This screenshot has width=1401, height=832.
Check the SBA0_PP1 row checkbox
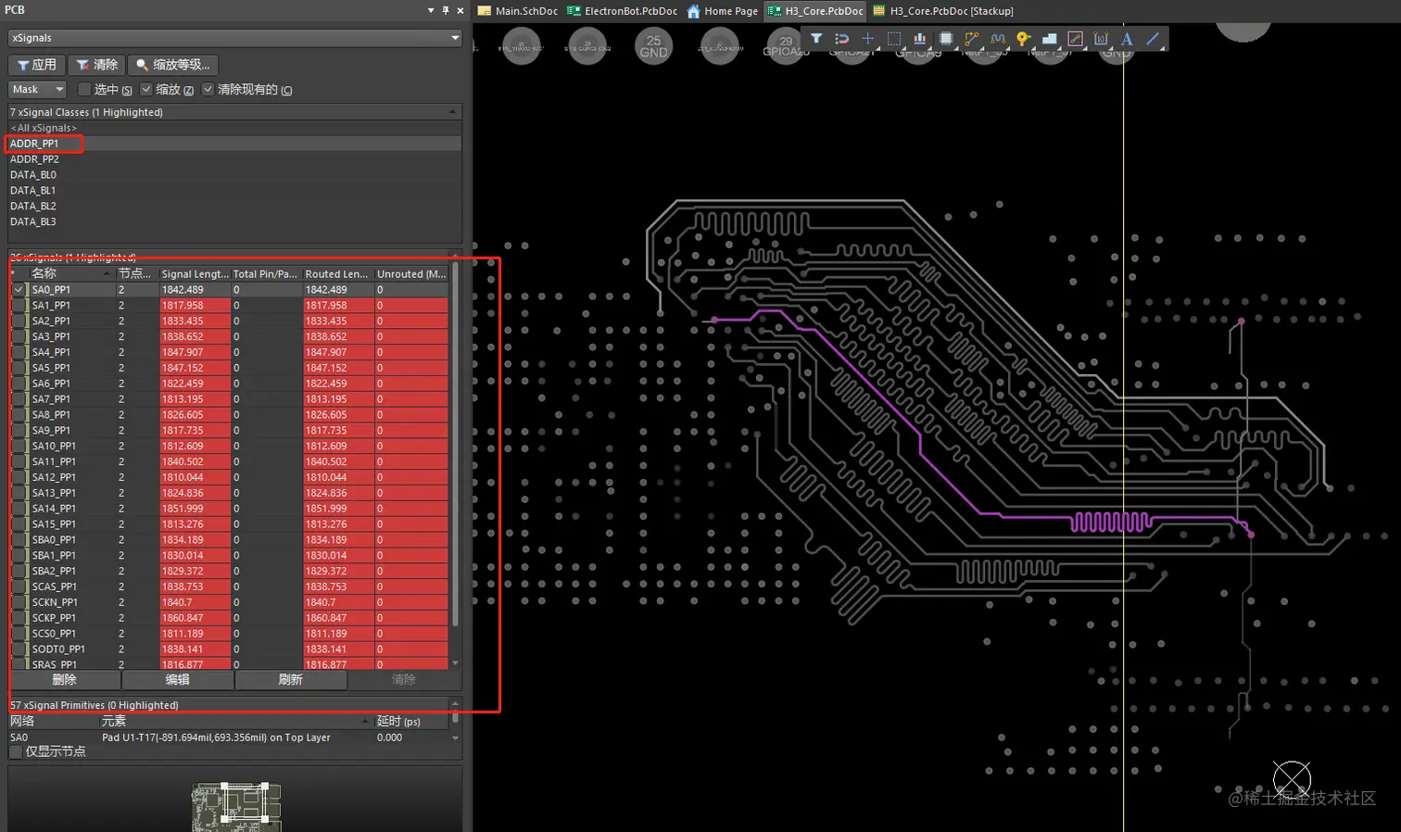(19, 540)
